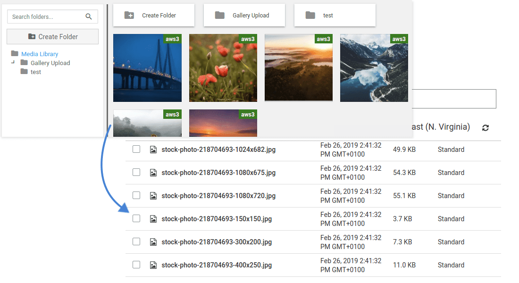Select the bridge at night thumbnail
The height and width of the screenshot is (283, 519).
(x=147, y=68)
